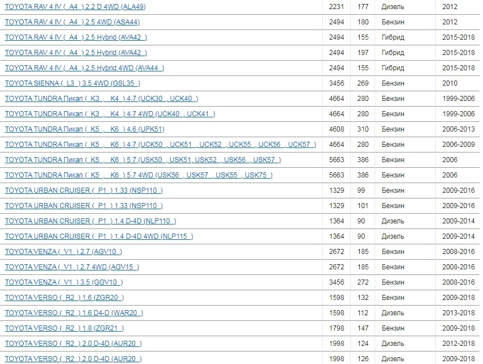The image size is (483, 364).
Task: Select "2009-2014" in the URBAN CRUISER NLP110 row
Action: pyautogui.click(x=459, y=221)
